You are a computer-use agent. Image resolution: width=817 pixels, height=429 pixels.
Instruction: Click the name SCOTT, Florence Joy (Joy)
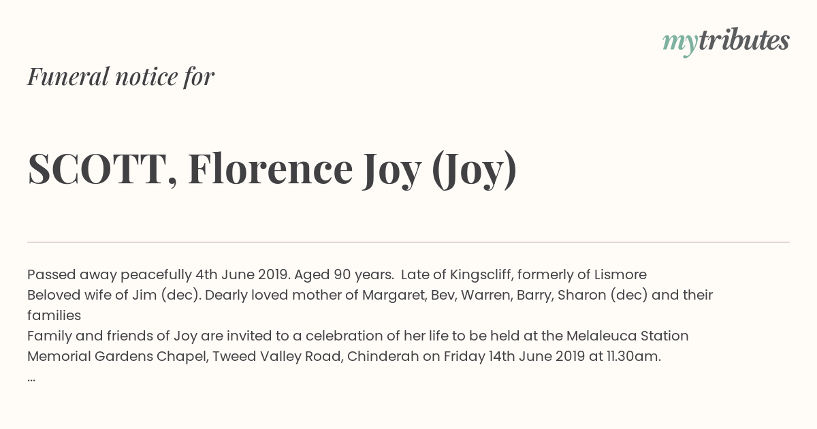(x=272, y=169)
